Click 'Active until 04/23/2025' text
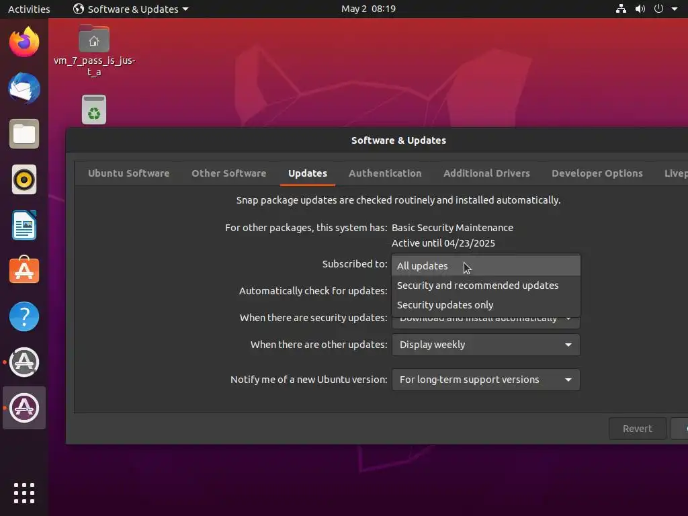 point(443,243)
